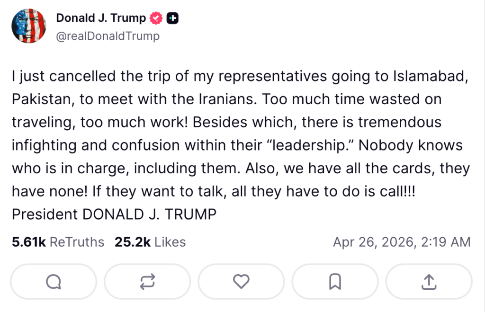Image resolution: width=485 pixels, height=312 pixels.
Task: Bookmark this post
Action: (x=335, y=282)
